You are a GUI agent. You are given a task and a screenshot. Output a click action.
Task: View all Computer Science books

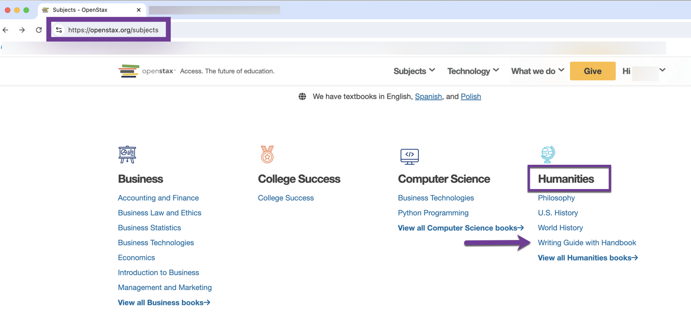[461, 228]
